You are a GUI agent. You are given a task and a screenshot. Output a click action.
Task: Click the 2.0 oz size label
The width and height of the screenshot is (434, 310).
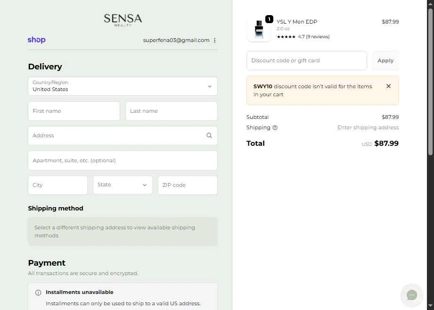[x=283, y=28]
